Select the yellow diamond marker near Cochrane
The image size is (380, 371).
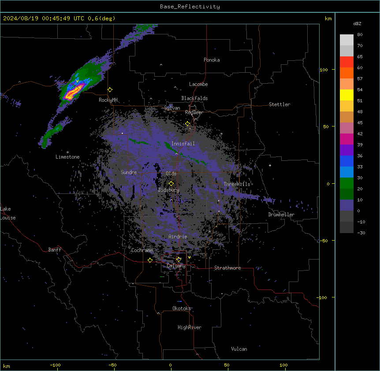point(150,260)
